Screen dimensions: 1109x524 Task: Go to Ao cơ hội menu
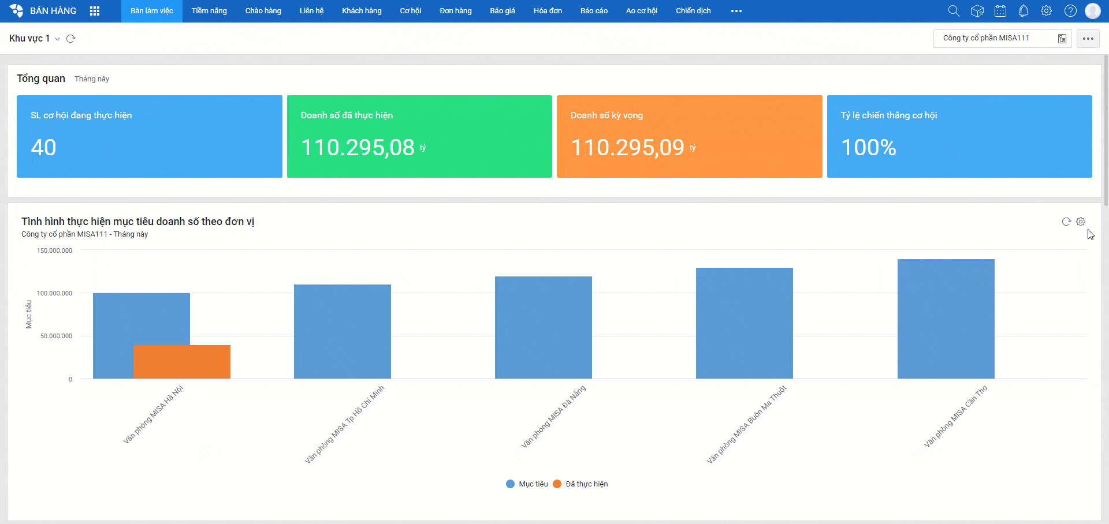642,11
